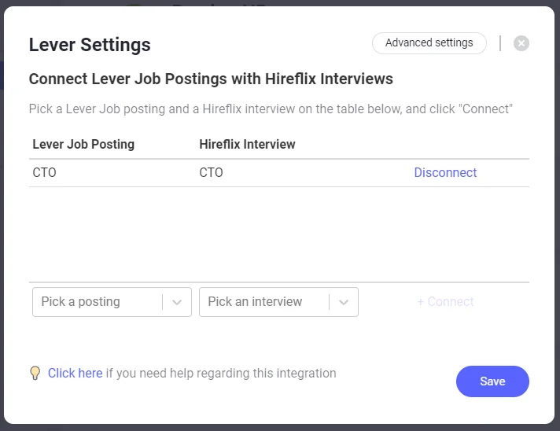Save the Lever settings
The width and height of the screenshot is (560, 431).
tap(492, 381)
